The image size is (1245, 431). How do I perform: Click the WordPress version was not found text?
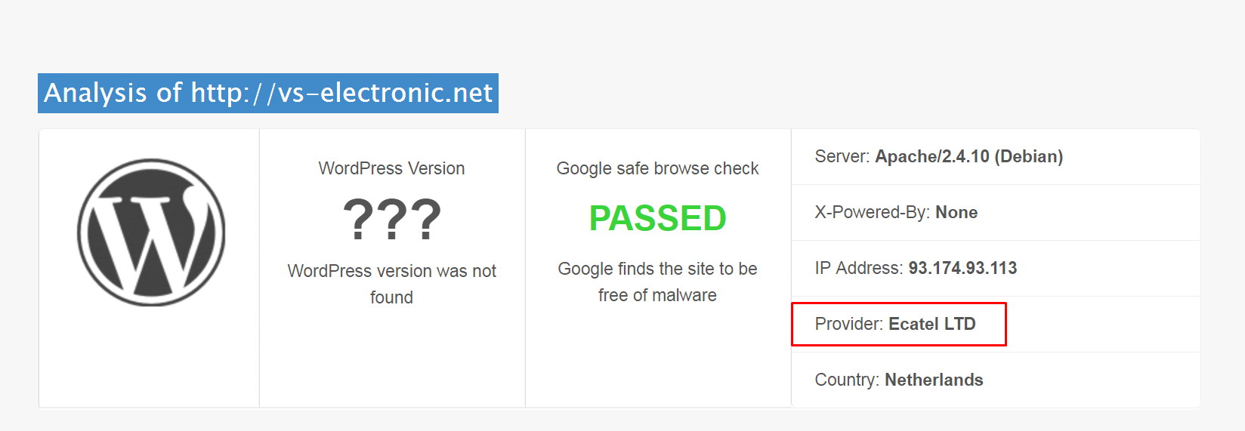tap(391, 284)
